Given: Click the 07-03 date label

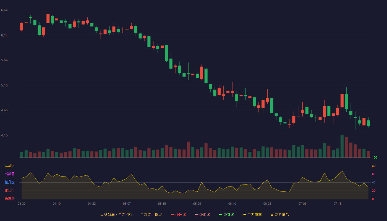Looking at the screenshot, I should [302, 204].
